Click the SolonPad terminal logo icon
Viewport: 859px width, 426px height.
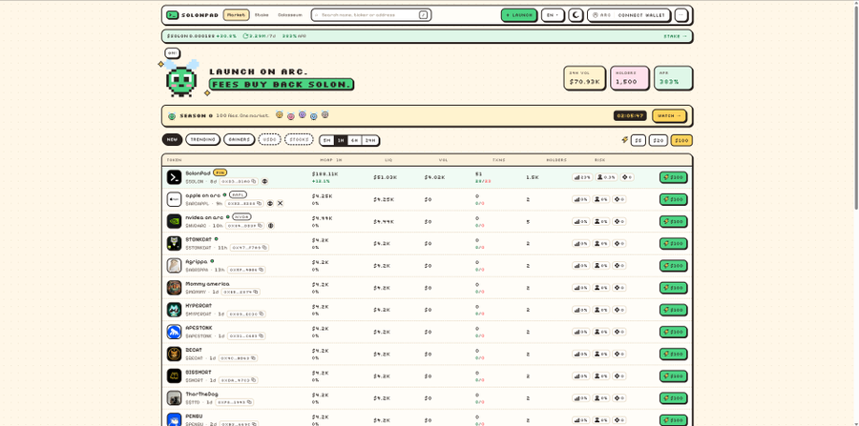[x=172, y=15]
